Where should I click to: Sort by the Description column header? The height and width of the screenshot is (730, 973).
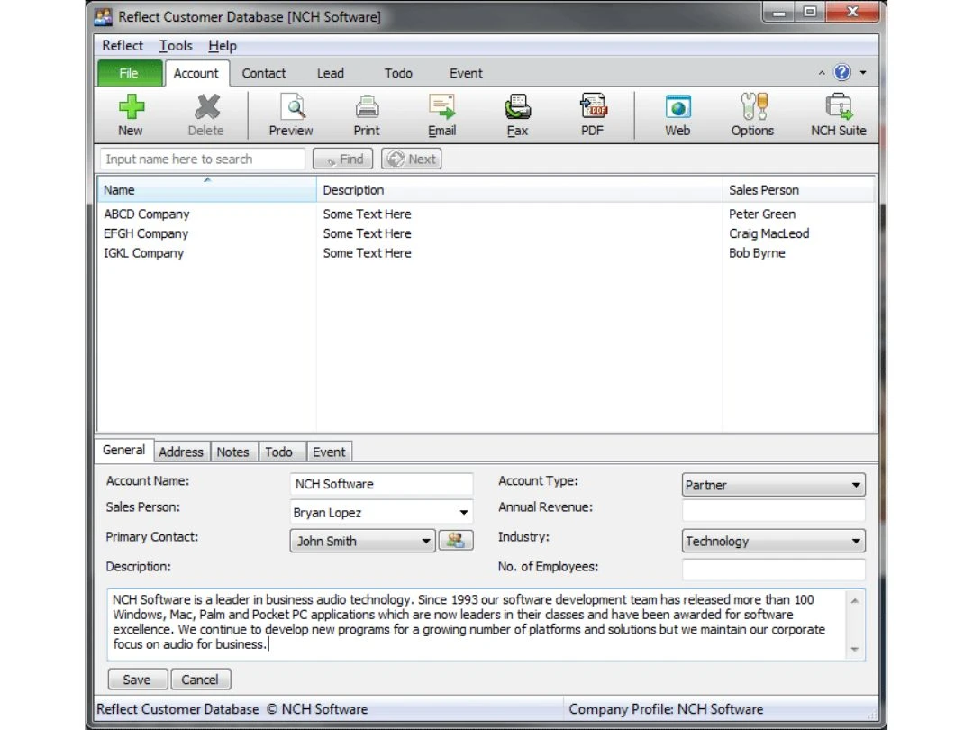[x=520, y=190]
